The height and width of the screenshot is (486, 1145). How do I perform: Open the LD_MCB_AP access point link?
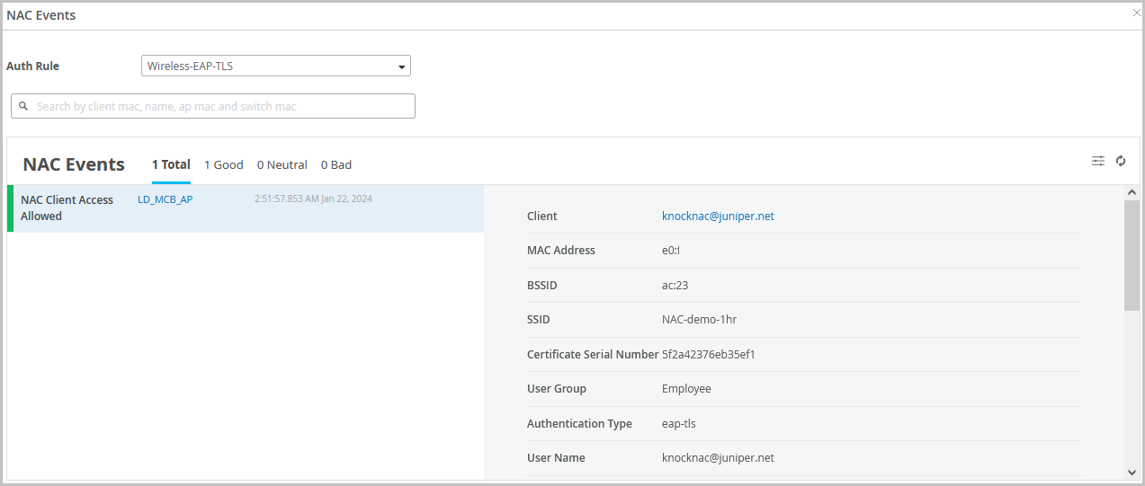coord(165,199)
